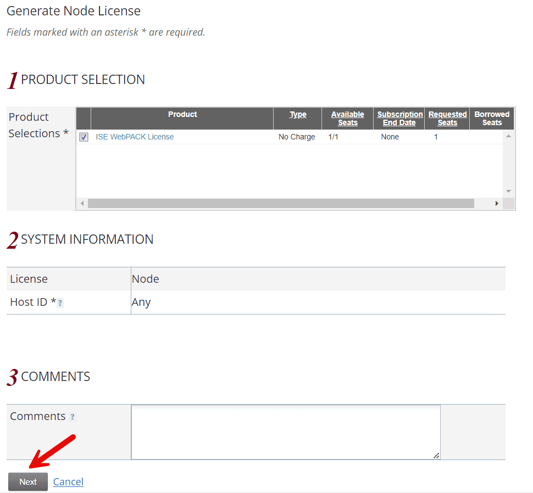The height and width of the screenshot is (493, 533).
Task: Select the Requested Seats value of 1
Action: point(436,137)
